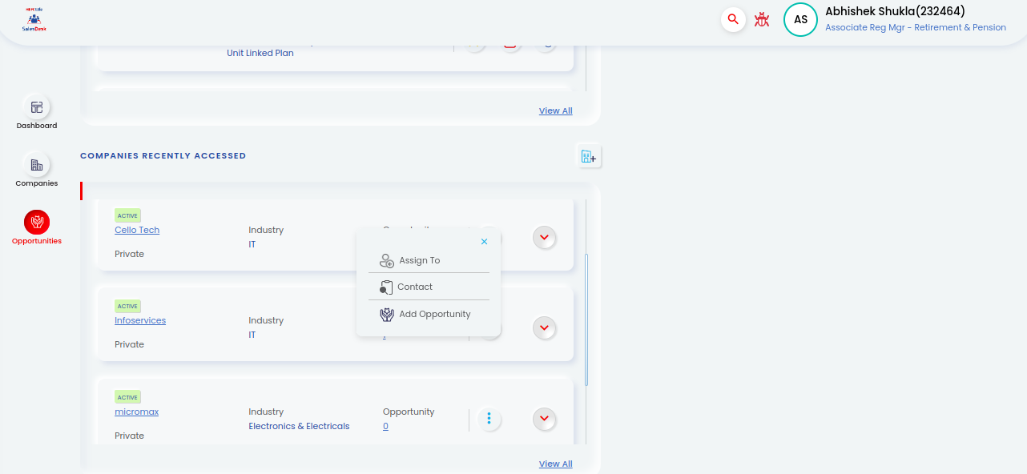This screenshot has width=1027, height=474.
Task: Open the search icon in the header
Action: pos(733,19)
